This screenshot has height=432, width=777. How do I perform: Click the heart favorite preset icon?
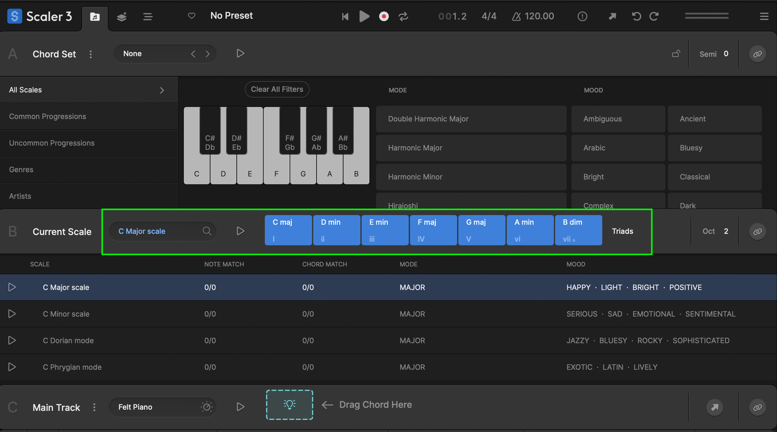pos(192,16)
